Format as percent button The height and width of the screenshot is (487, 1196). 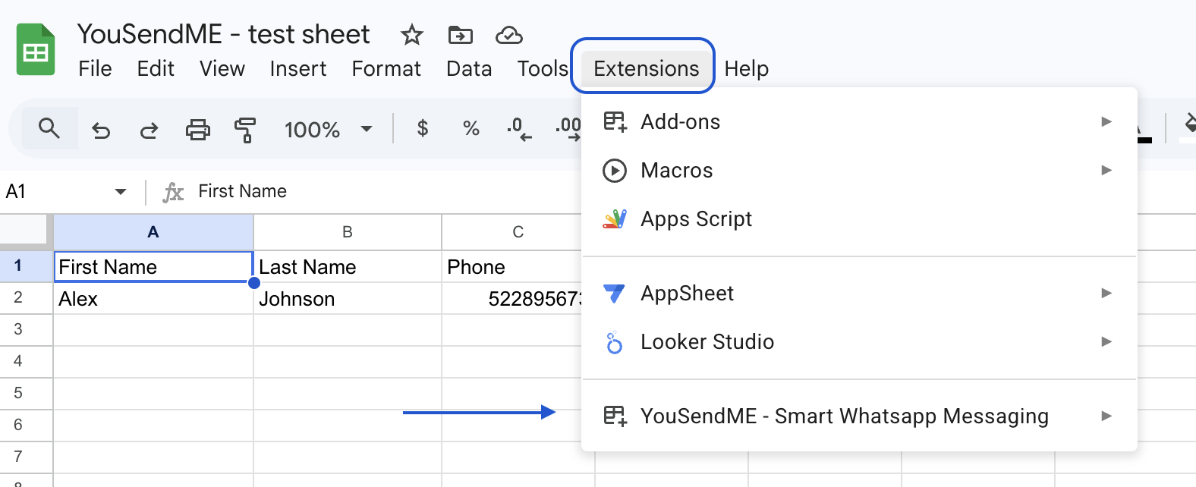[471, 129]
